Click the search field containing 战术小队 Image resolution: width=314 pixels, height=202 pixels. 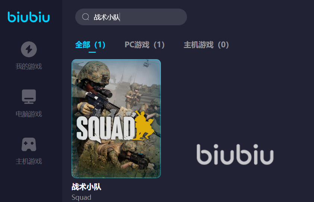(x=131, y=17)
